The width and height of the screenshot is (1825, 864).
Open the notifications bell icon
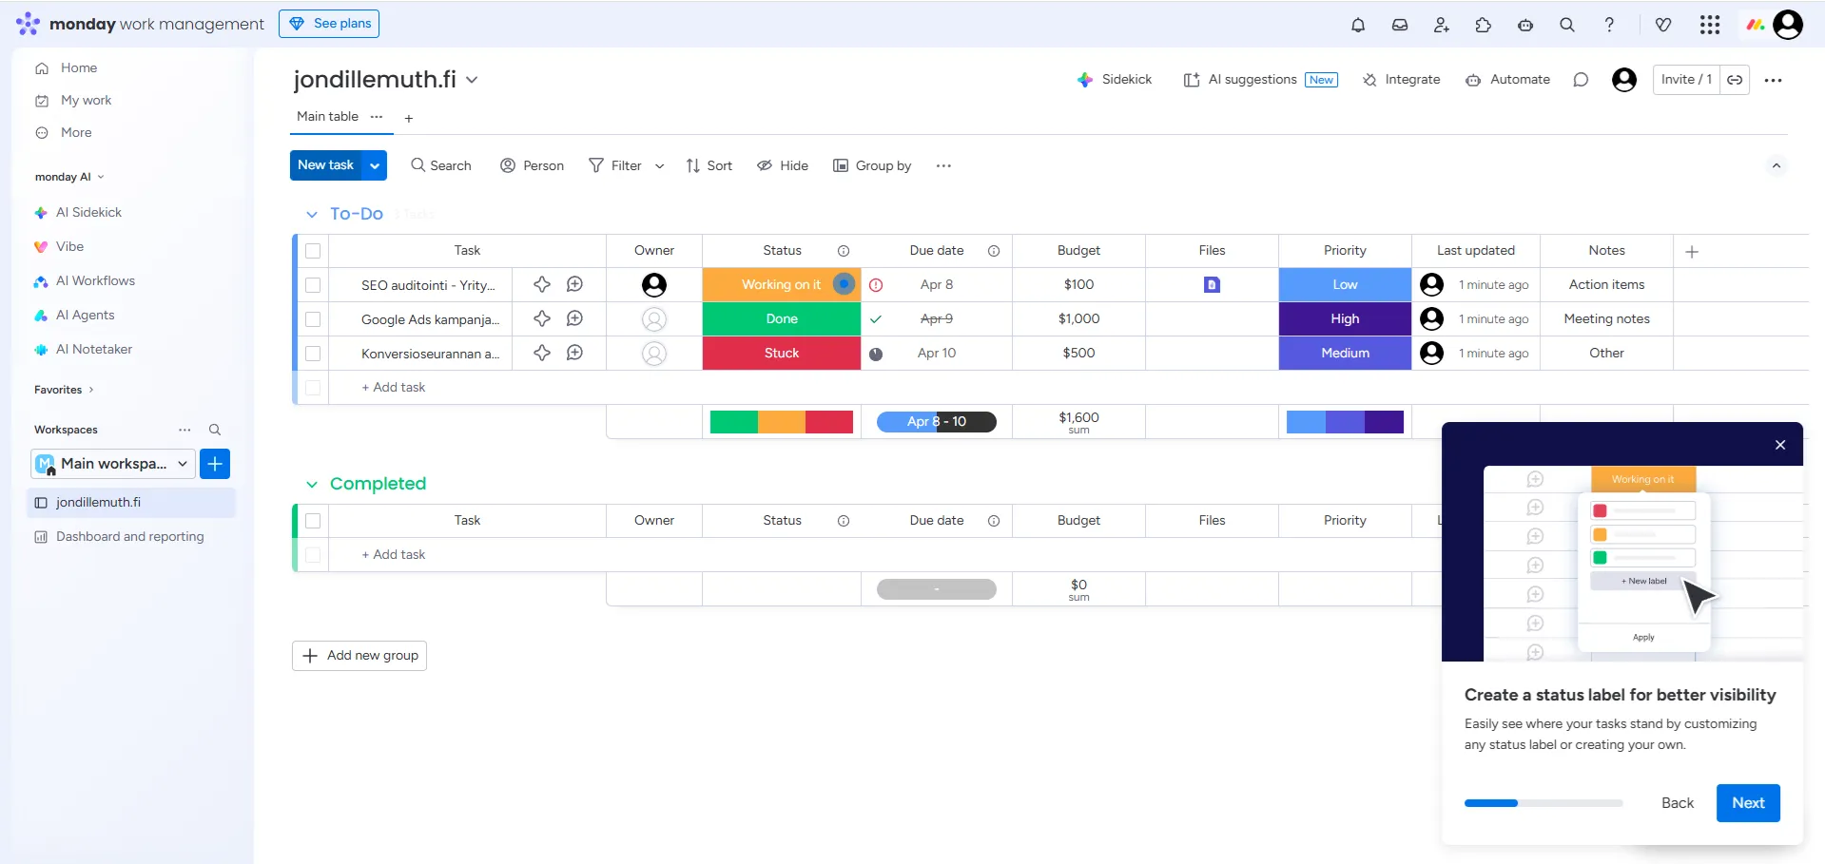(x=1358, y=25)
